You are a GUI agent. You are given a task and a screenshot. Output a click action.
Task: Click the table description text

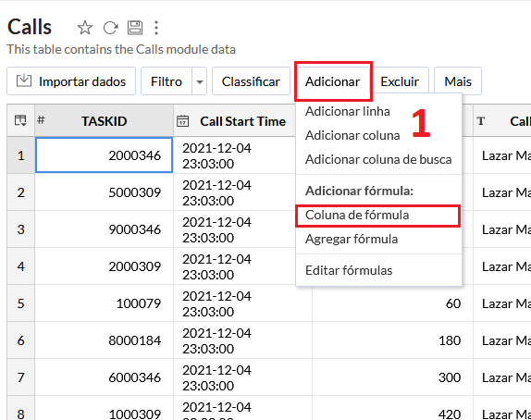pyautogui.click(x=121, y=49)
